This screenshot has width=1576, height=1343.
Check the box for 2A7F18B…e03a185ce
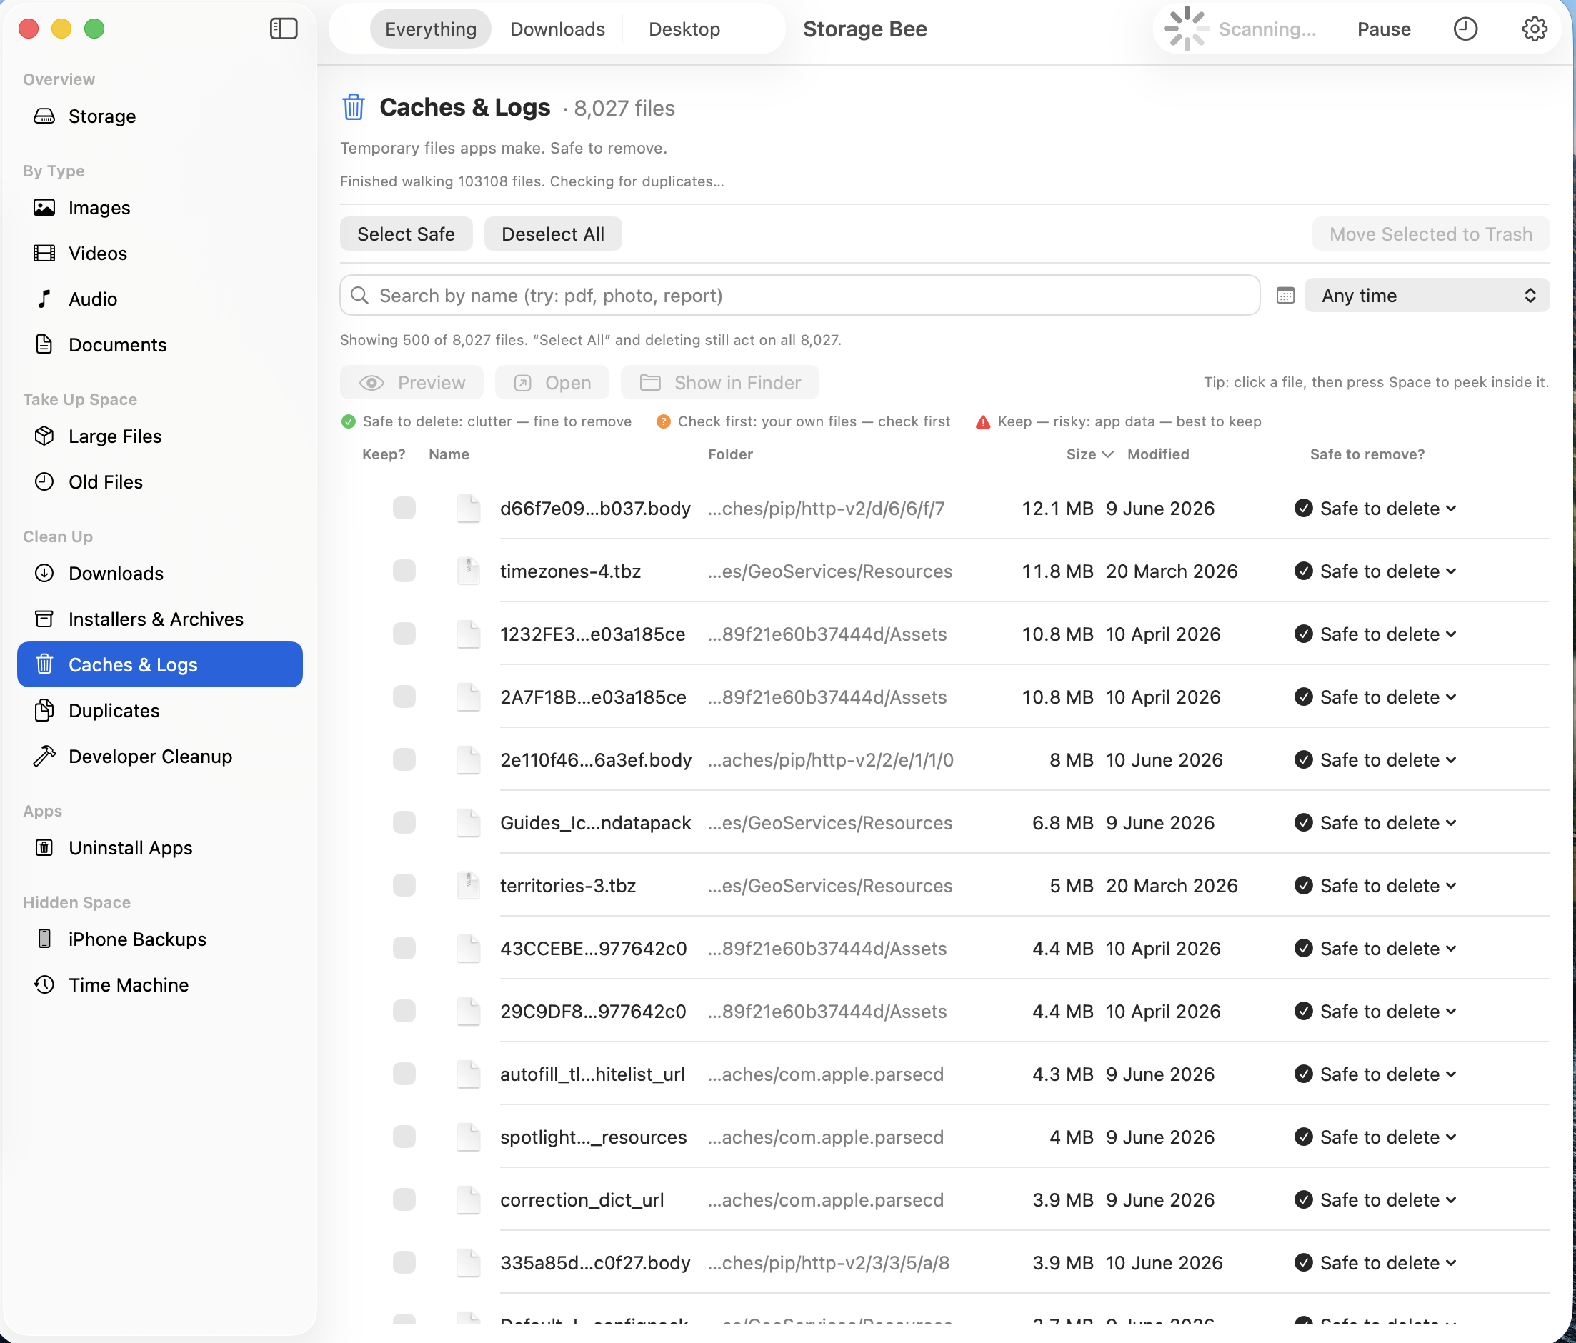404,697
